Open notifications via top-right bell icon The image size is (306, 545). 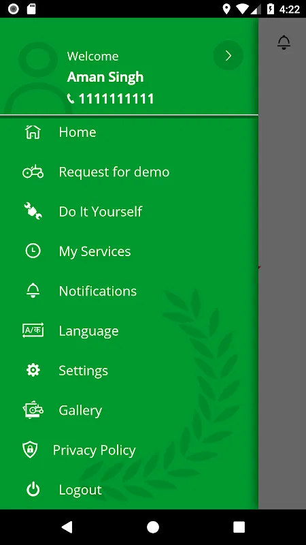284,42
